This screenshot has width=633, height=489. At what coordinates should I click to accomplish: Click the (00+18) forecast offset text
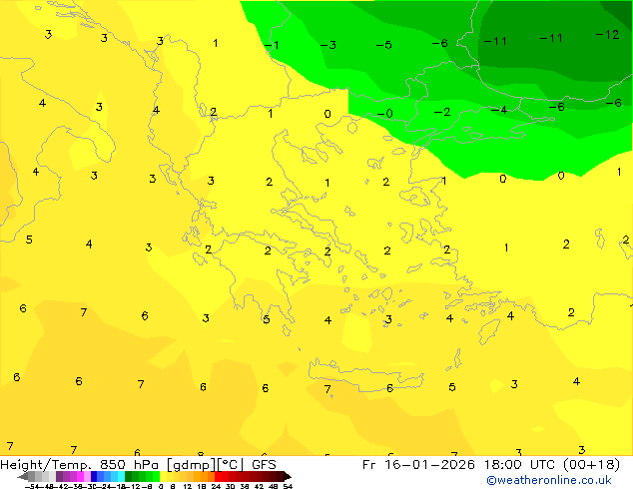click(x=591, y=465)
